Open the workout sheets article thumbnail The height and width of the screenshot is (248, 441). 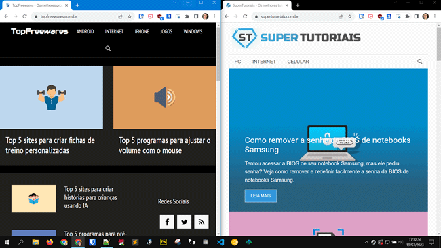click(x=52, y=98)
